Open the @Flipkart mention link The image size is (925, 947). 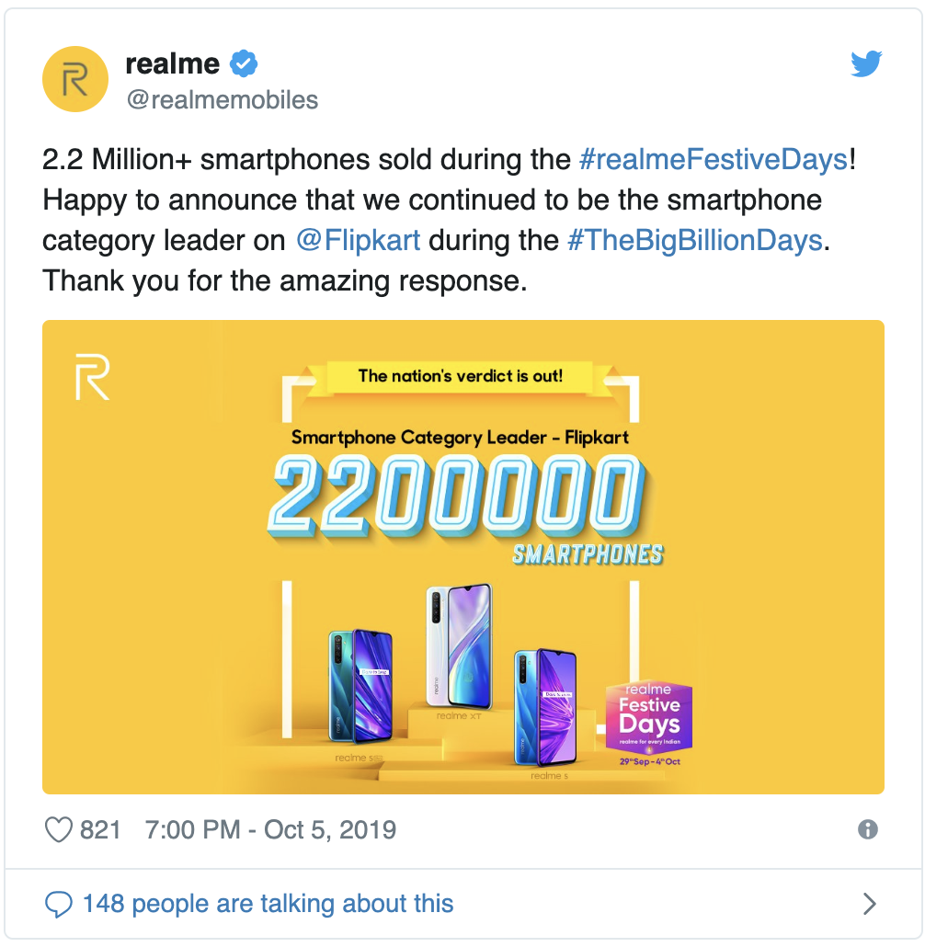pos(359,240)
